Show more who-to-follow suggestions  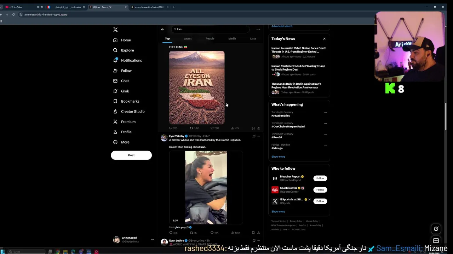(x=278, y=212)
